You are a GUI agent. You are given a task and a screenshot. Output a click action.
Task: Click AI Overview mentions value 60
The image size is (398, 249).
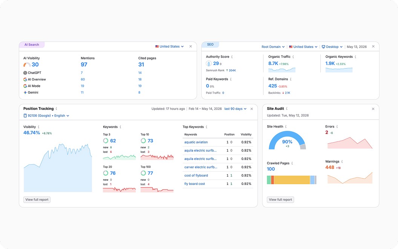[x=83, y=79]
